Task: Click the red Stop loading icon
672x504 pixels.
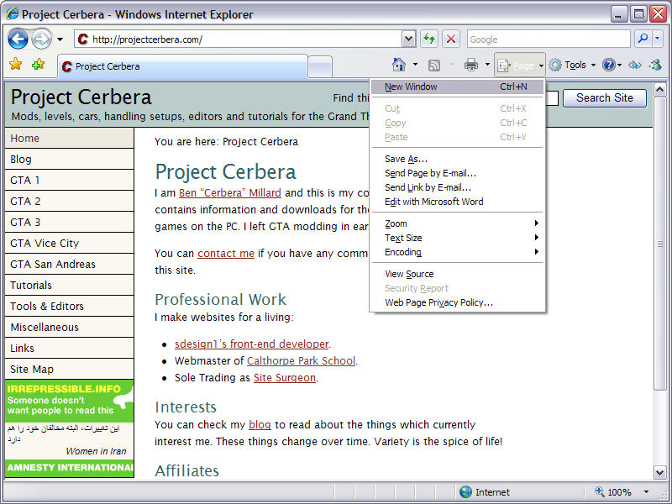Action: pos(451,39)
